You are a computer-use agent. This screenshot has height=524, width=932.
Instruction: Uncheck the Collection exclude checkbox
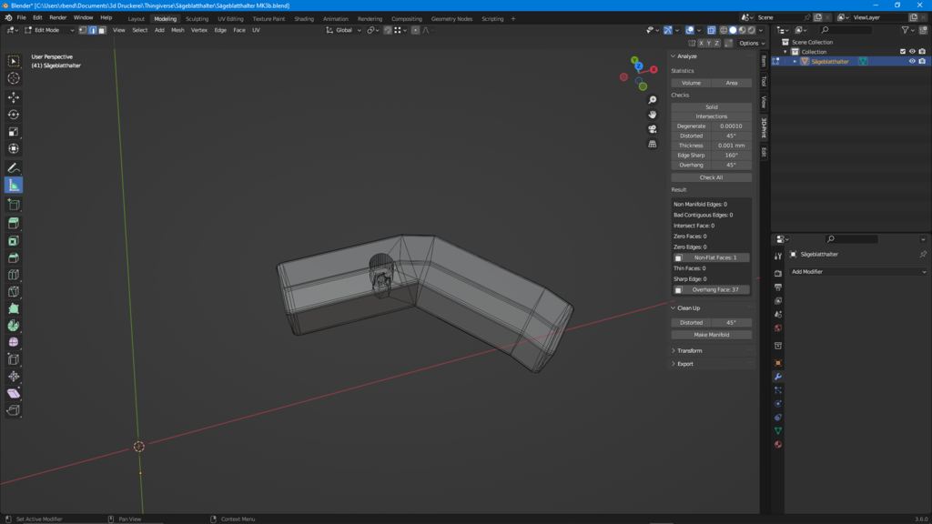(903, 52)
